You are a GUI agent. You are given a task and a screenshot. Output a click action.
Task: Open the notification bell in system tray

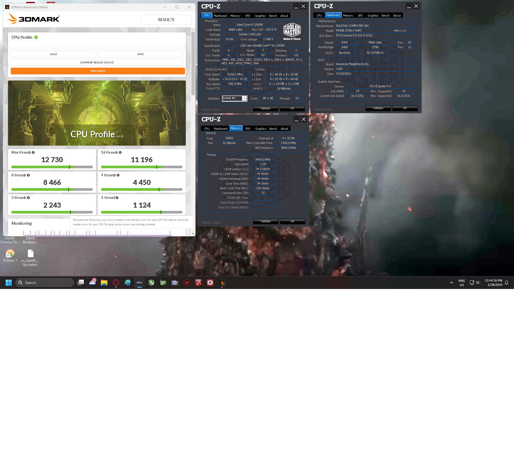507,283
